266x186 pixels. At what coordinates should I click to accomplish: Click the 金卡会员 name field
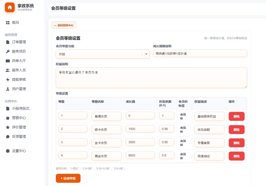[107, 143]
